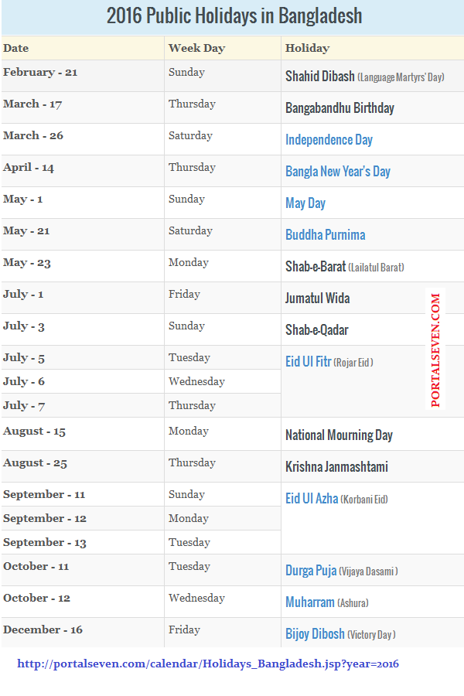Select the February - 21 date cell
The image size is (464, 696).
coord(40,72)
